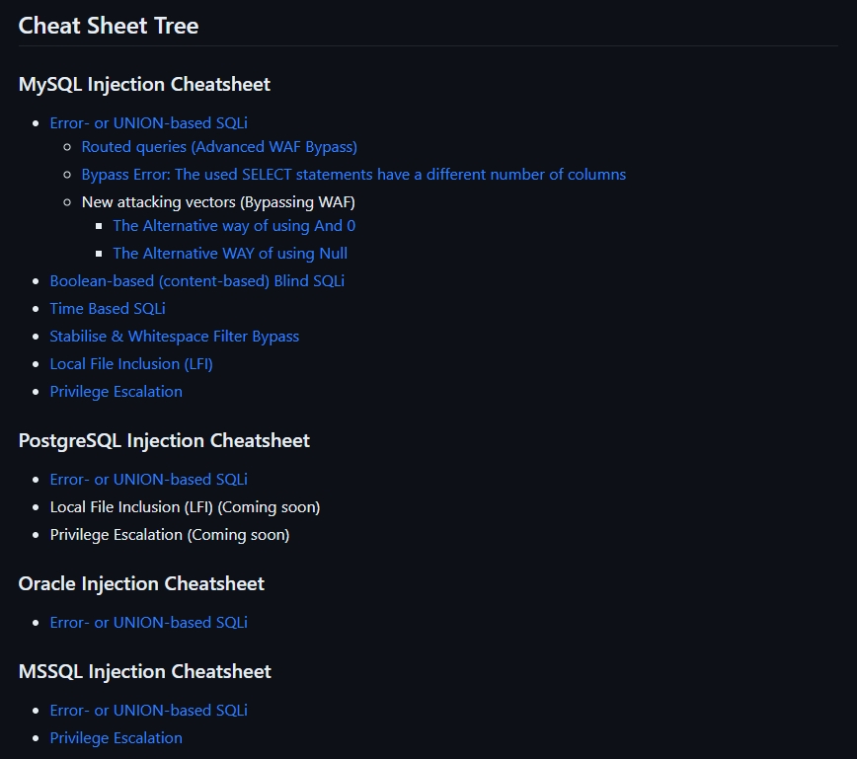Open MSSQL Error- or UNION-based SQLi link
Viewport: 857px width, 759px height.
point(148,710)
